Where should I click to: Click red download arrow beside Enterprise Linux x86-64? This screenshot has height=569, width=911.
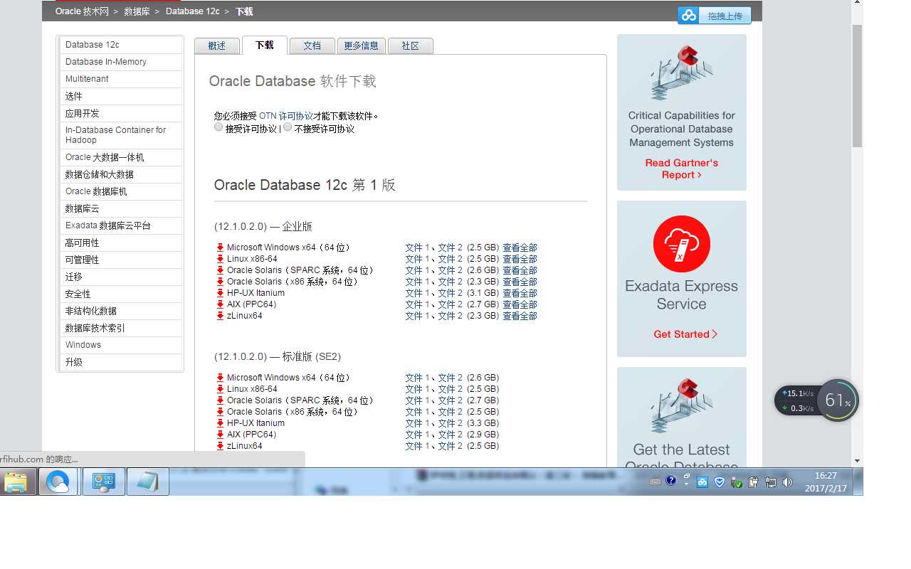pyautogui.click(x=221, y=259)
